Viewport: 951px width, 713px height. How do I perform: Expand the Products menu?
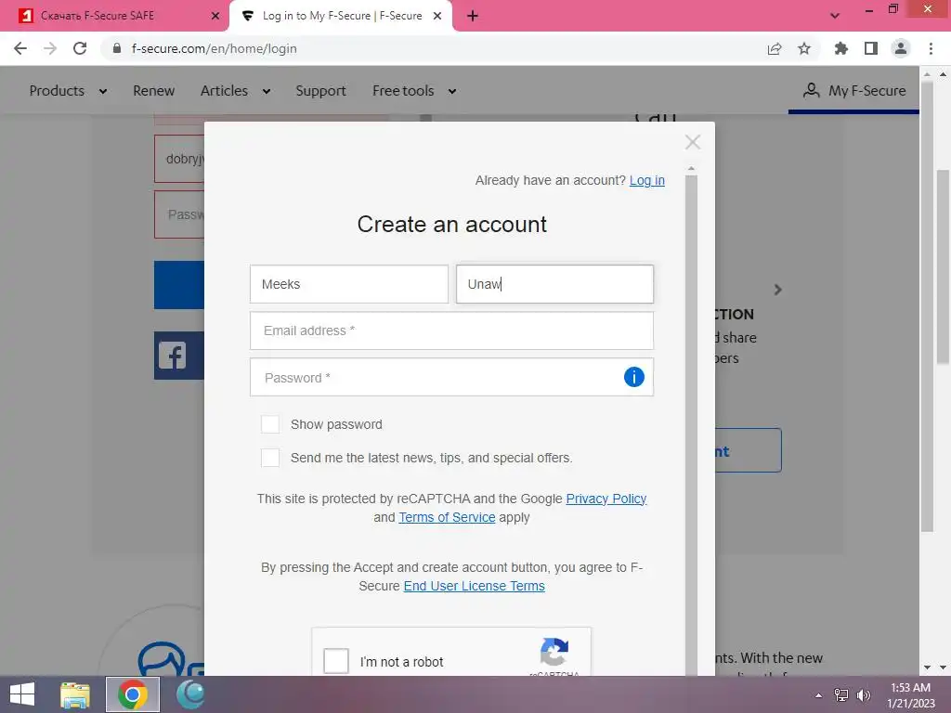(x=68, y=91)
